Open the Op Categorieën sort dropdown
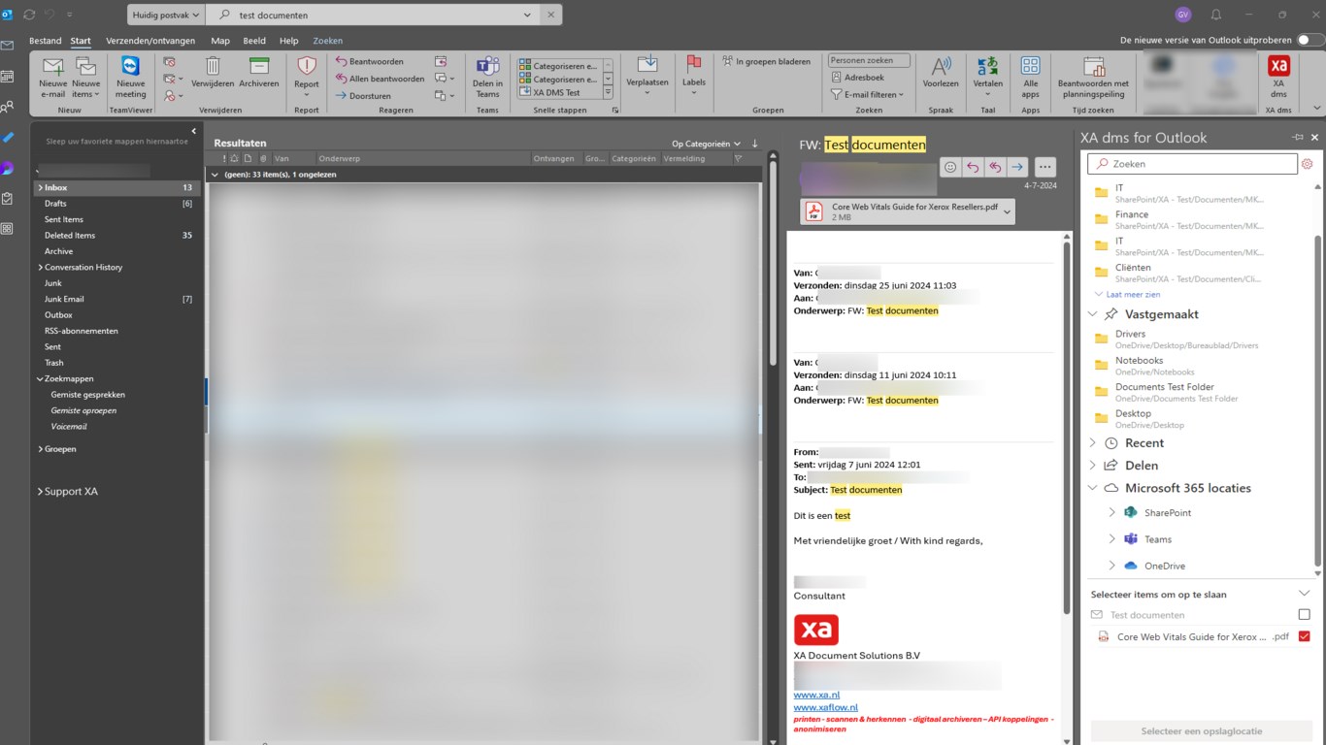 point(707,144)
